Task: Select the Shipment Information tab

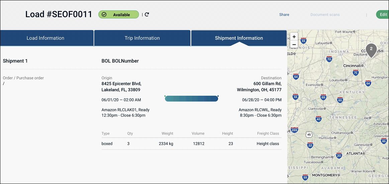Action: click(239, 38)
